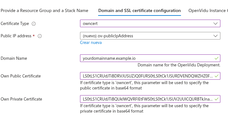
Task: Open the OpenVidu Instance tab
Action: coord(208,10)
